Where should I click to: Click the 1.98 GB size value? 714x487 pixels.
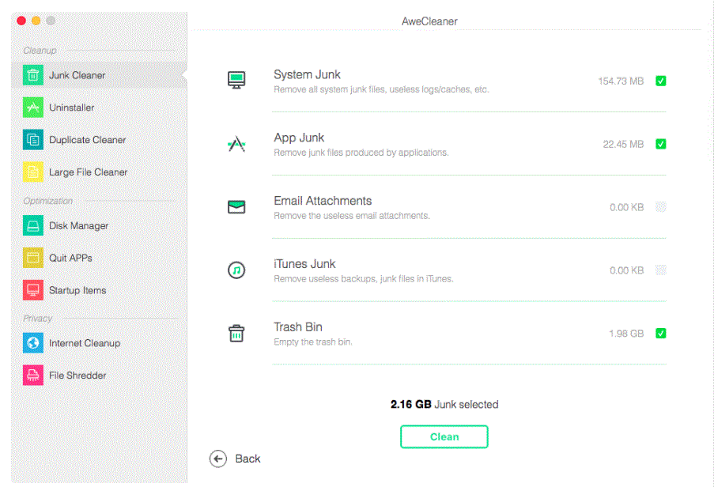(x=626, y=334)
